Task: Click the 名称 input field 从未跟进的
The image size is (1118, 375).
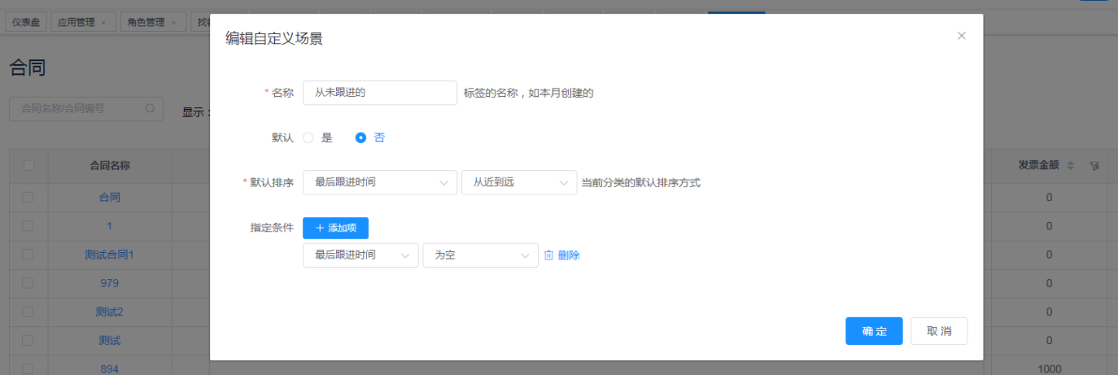Action: [x=380, y=93]
